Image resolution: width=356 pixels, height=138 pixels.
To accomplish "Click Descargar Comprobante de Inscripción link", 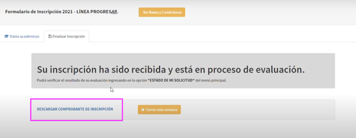I will click(75, 109).
